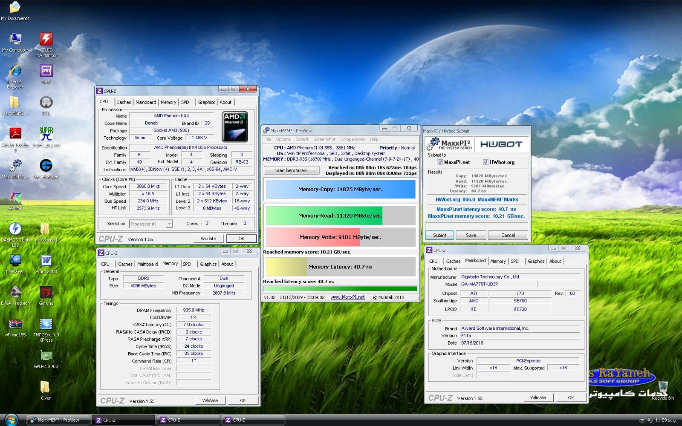
Task: Click Save in the HWbot Submit dialog
Action: [x=471, y=235]
